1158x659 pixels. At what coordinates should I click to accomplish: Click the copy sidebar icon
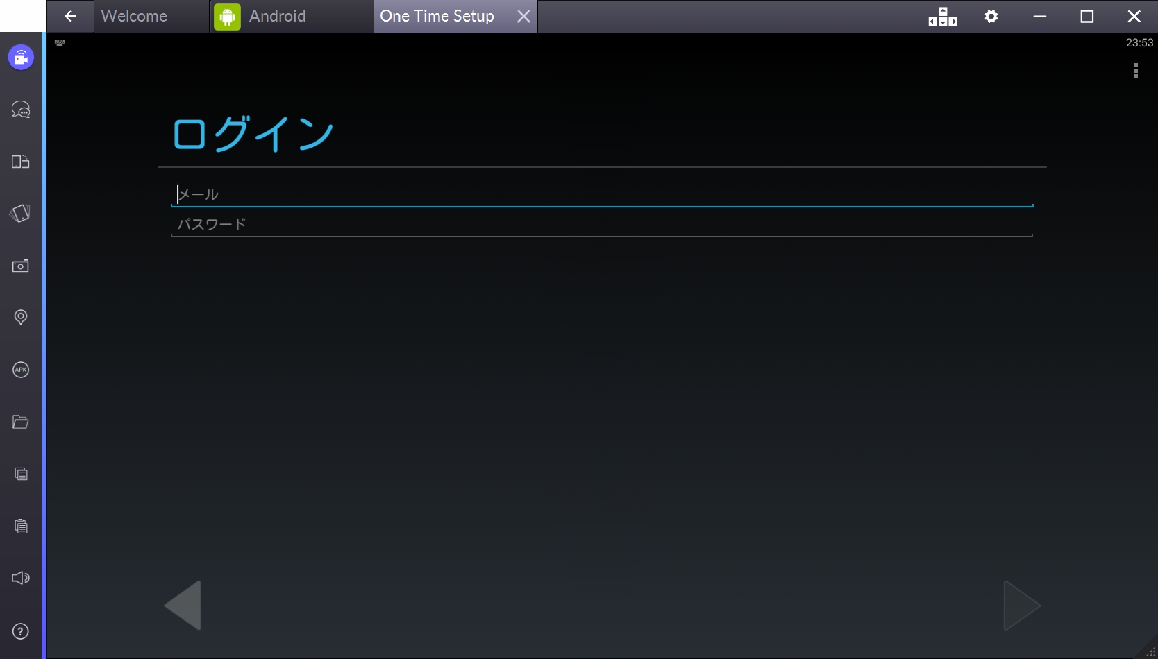point(21,474)
